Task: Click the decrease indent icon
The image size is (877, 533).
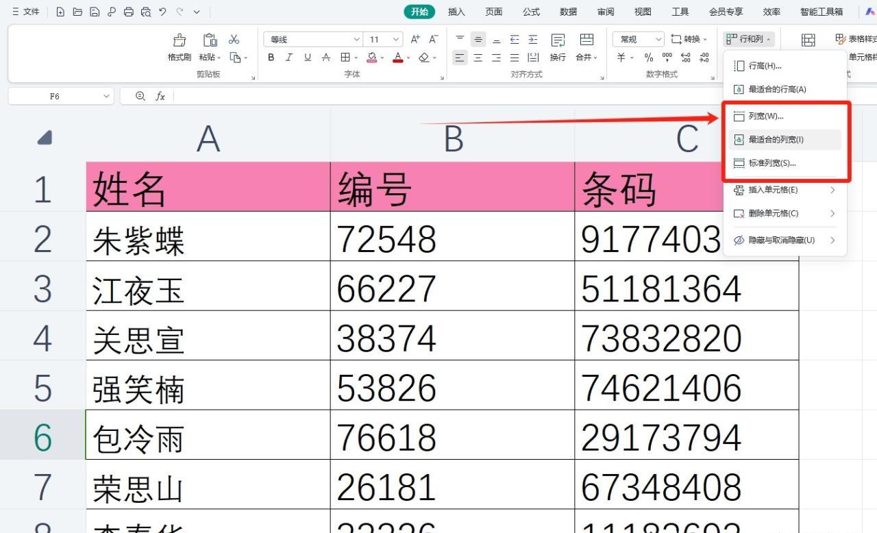Action: (515, 39)
